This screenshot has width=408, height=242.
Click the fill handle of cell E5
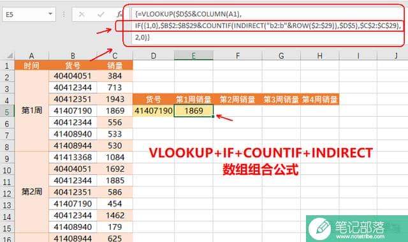click(213, 117)
